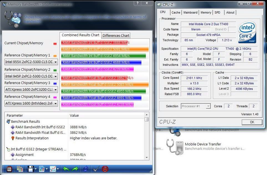Open the Cache tab in CPU-Z
This screenshot has height=175, width=267.
coord(176,12)
